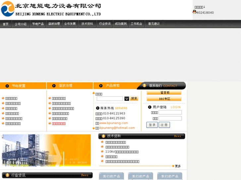The width and height of the screenshot is (241, 180).
Task: Click the Xuneng company logo
Action: pyautogui.click(x=8, y=9)
